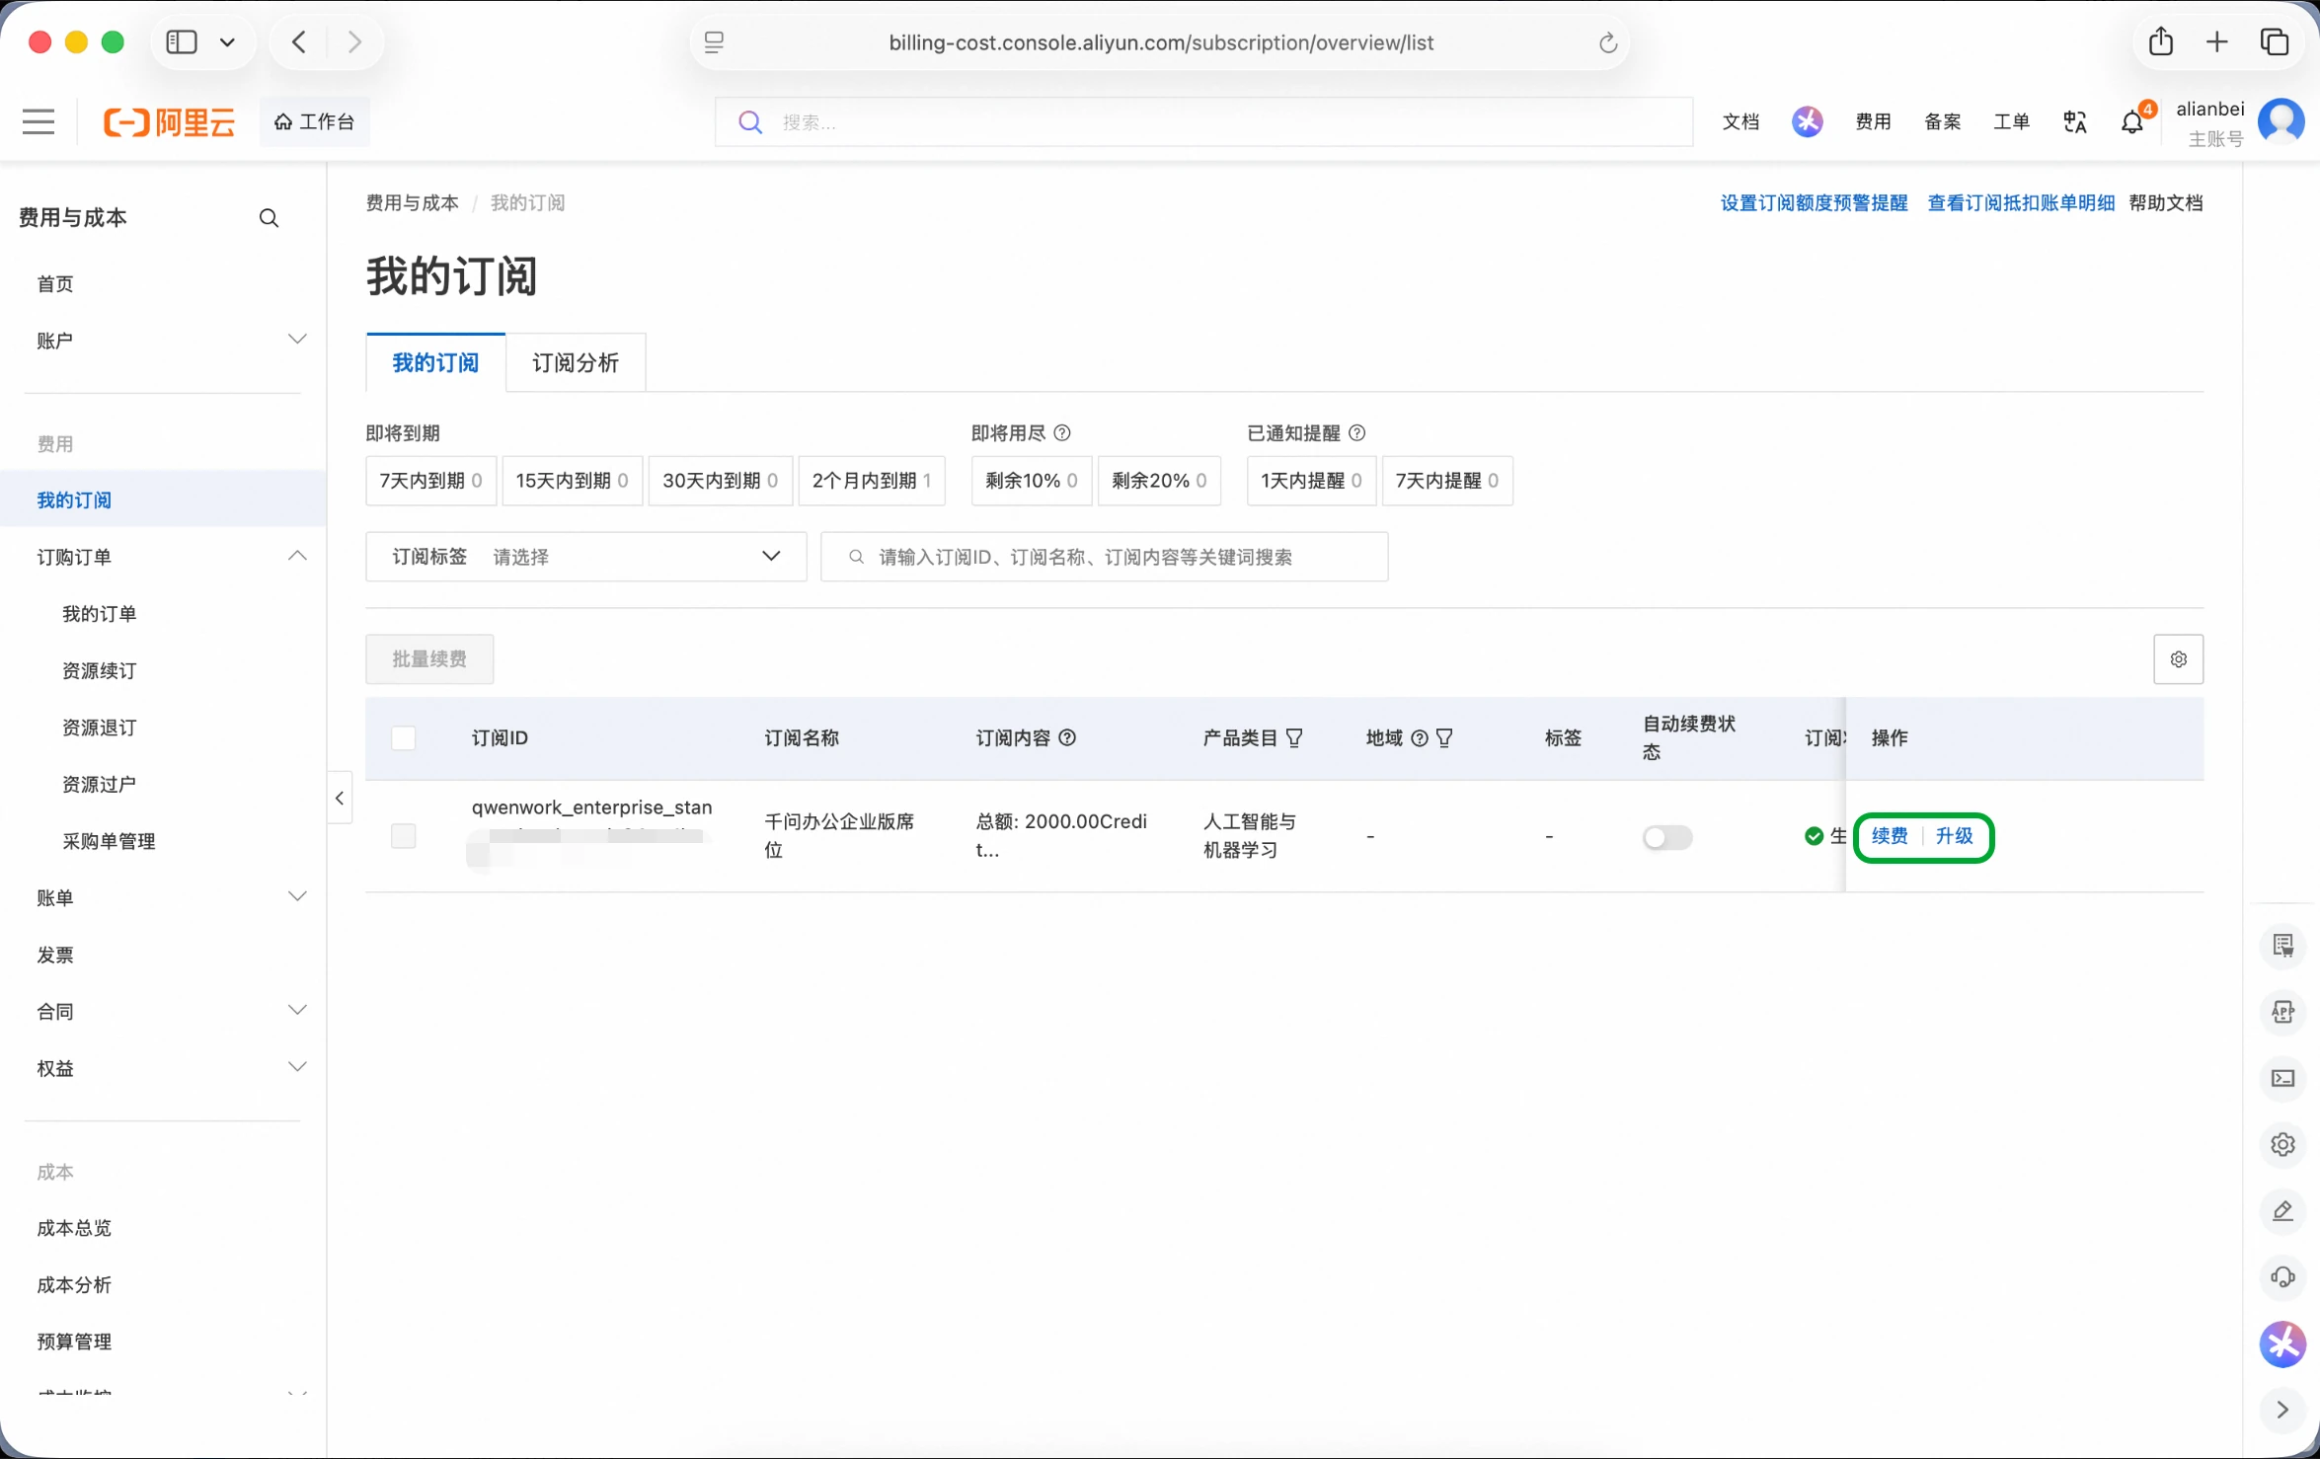This screenshot has height=1459, width=2320.
Task: Open the notifications bell
Action: 2132,121
